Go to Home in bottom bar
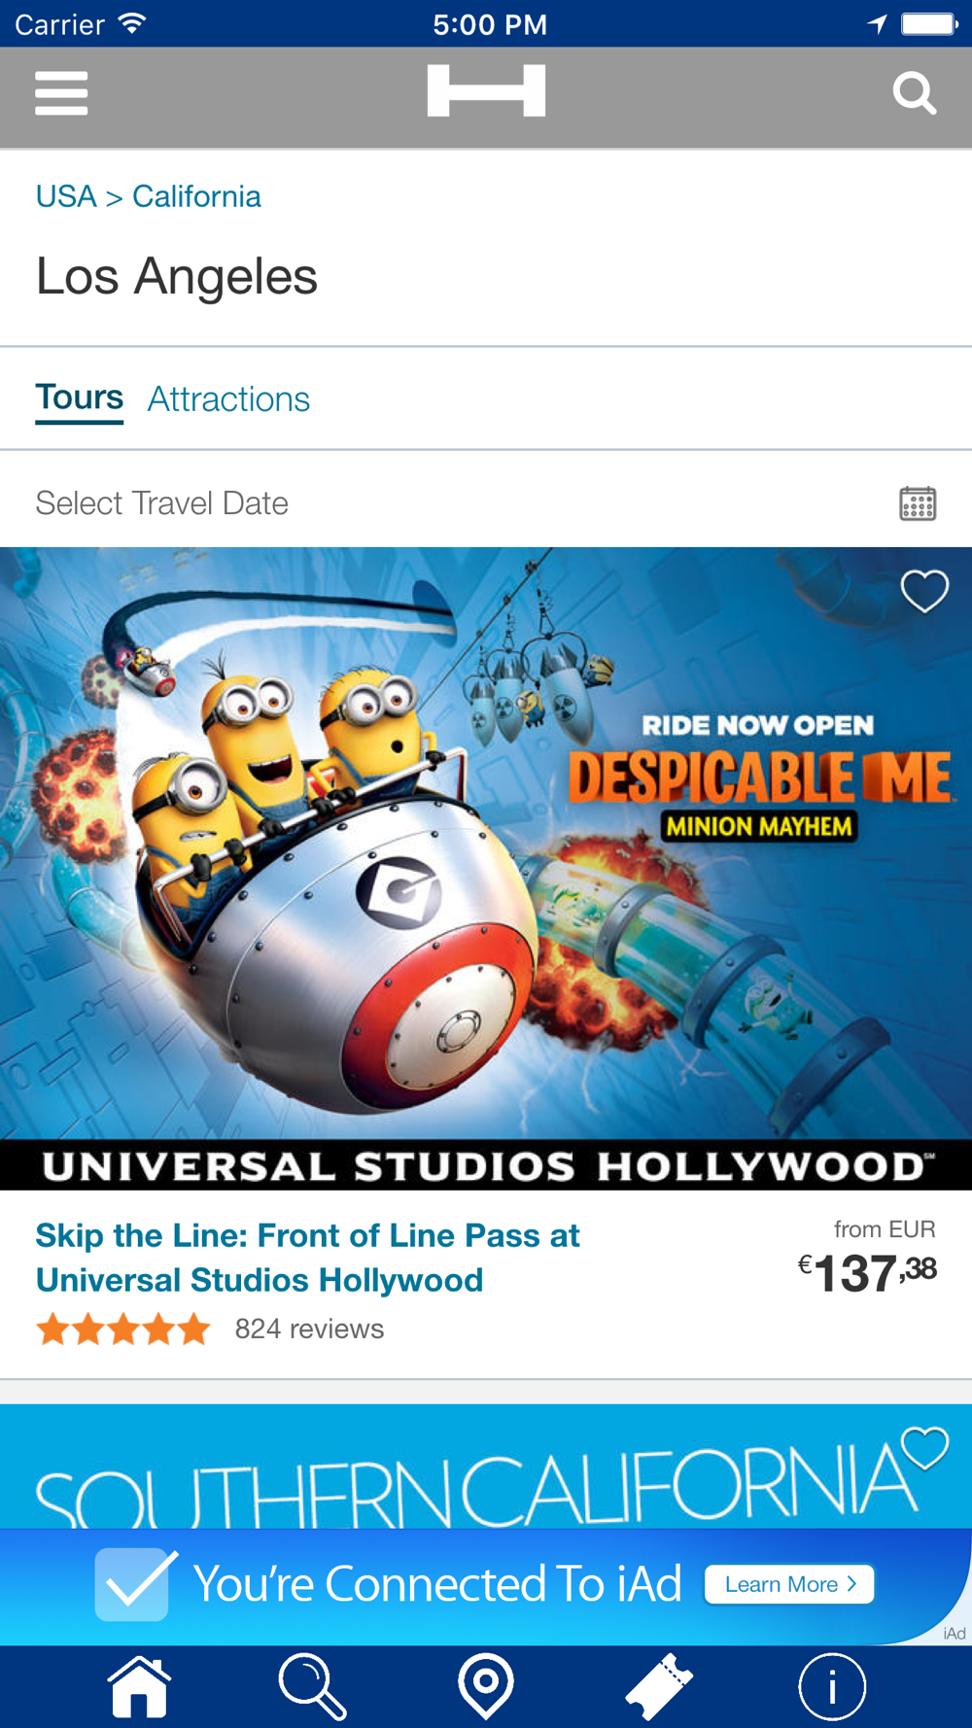The width and height of the screenshot is (972, 1728). 140,1686
